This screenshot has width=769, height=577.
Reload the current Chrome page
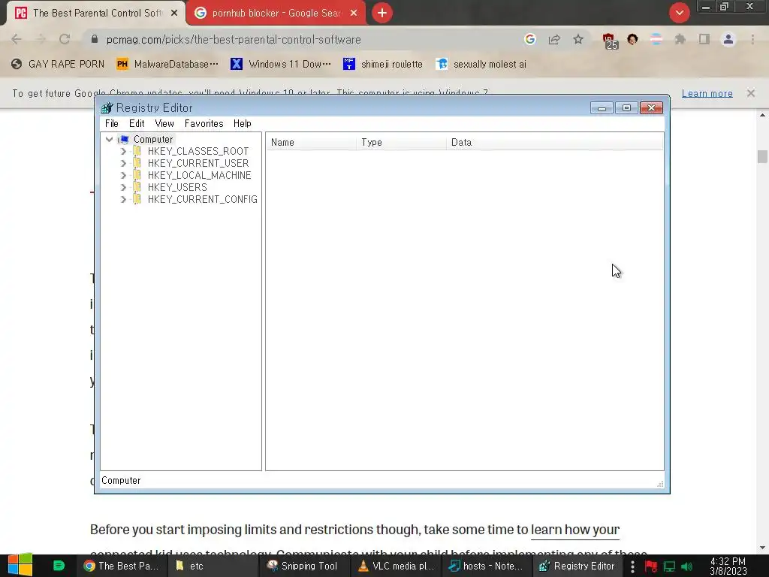[x=65, y=39]
